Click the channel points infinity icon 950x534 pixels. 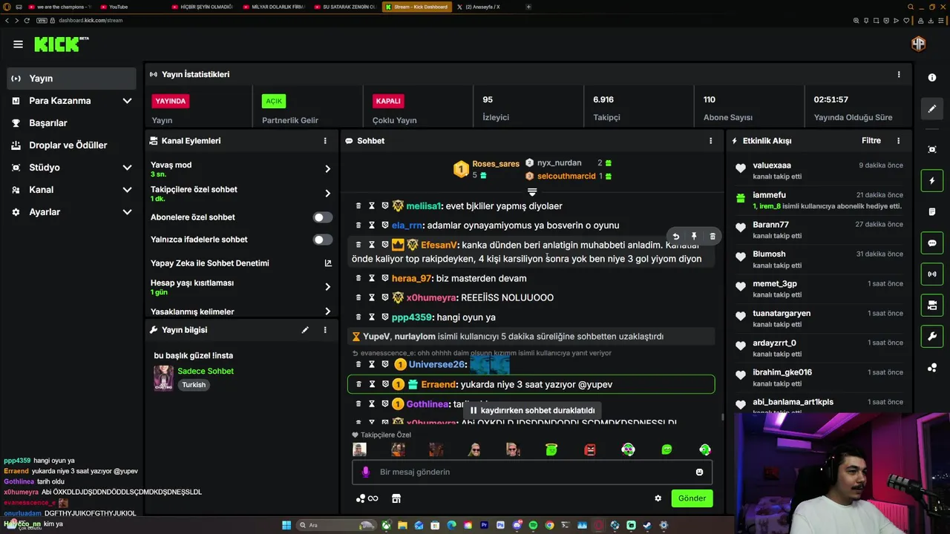pyautogui.click(x=367, y=498)
